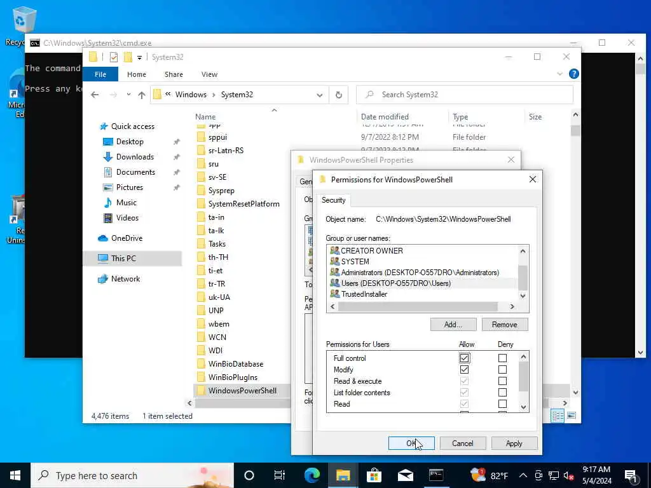This screenshot has width=651, height=488.
Task: Open recent locations dropdown arrow
Action: pyautogui.click(x=128, y=95)
